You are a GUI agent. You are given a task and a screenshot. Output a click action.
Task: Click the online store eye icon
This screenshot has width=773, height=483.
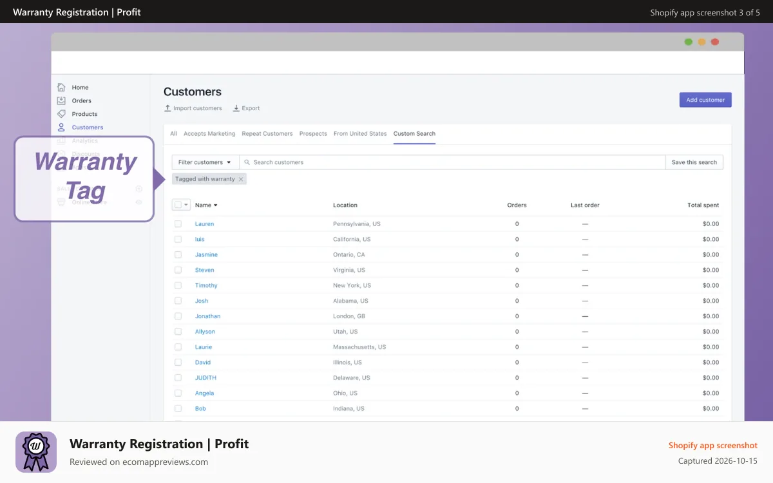click(x=138, y=202)
